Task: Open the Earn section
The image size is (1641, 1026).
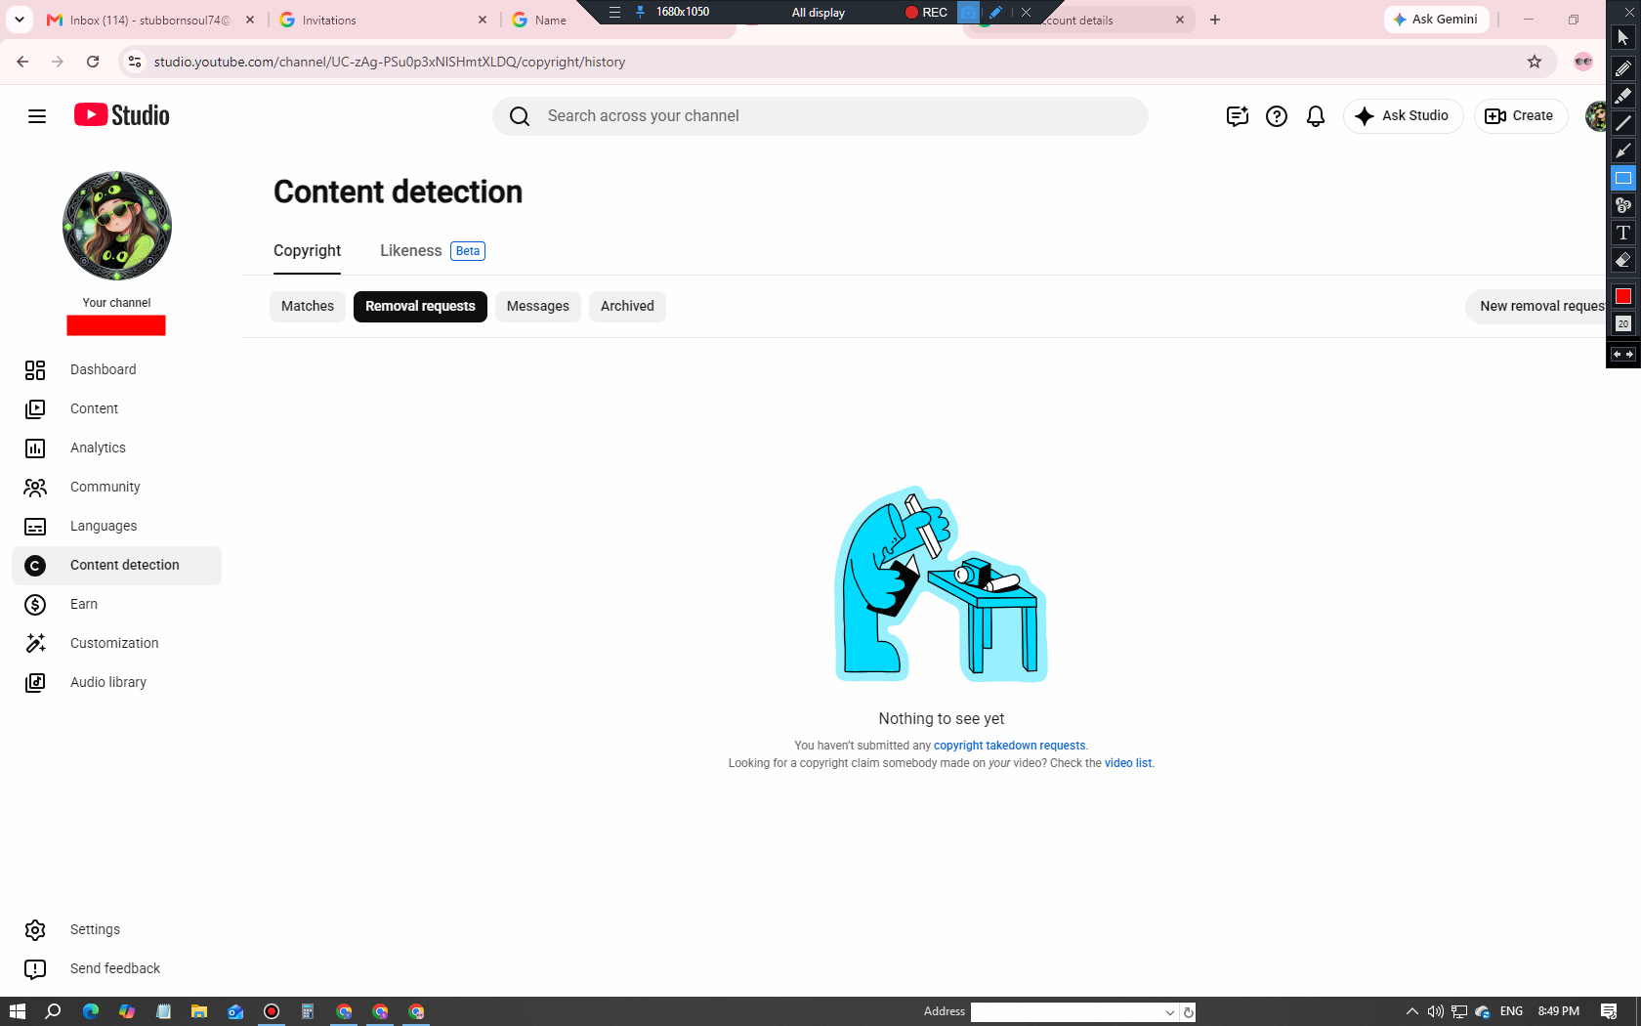Action: tap(116, 604)
